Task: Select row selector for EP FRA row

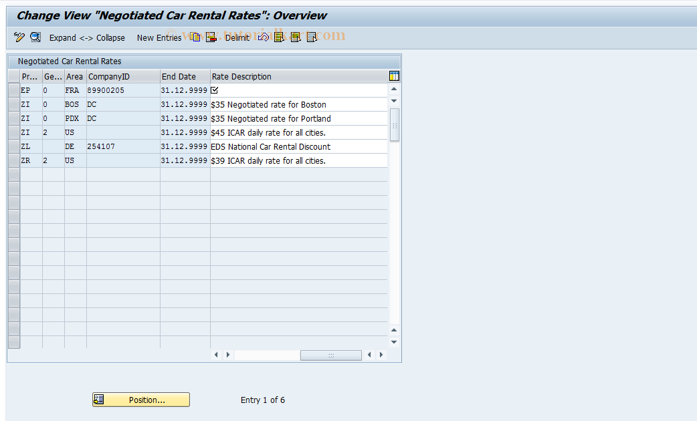Action: tap(14, 90)
